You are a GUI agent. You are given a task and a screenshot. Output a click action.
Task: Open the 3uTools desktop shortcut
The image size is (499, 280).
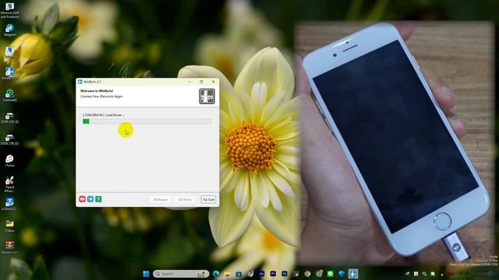(9, 204)
